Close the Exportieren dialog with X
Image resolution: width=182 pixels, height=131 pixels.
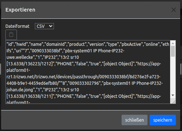click(x=174, y=10)
